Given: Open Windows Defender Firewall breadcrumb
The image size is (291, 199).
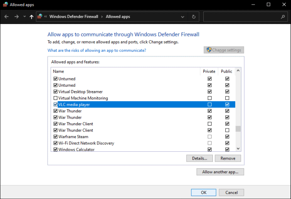Looking at the screenshot, I should 74,17.
